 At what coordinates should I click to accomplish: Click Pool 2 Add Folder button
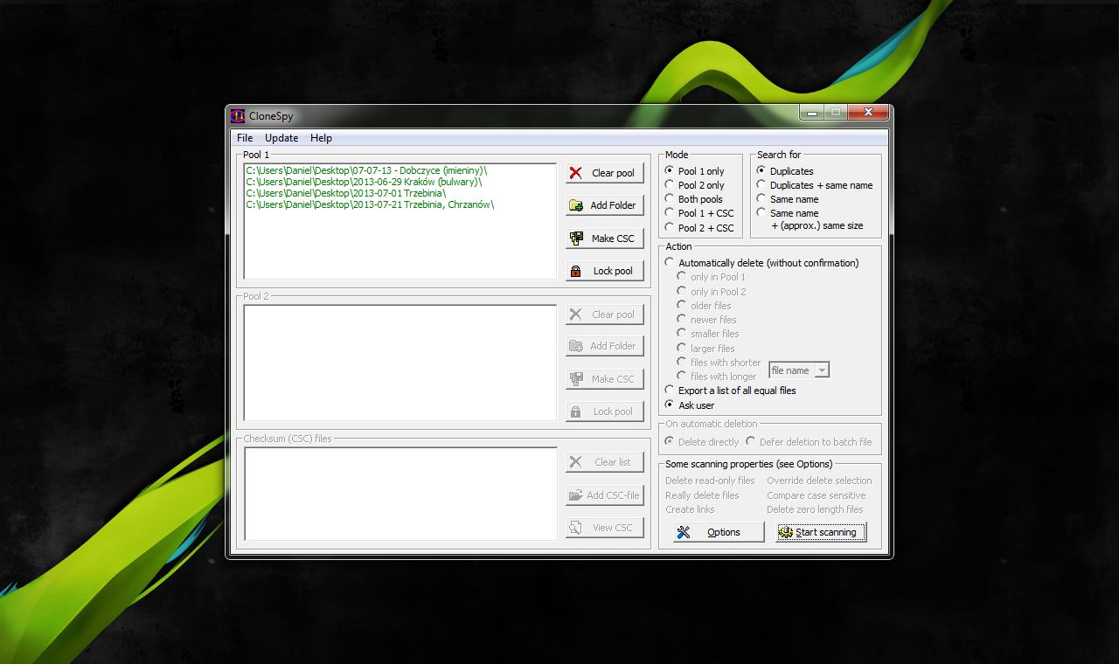click(605, 346)
